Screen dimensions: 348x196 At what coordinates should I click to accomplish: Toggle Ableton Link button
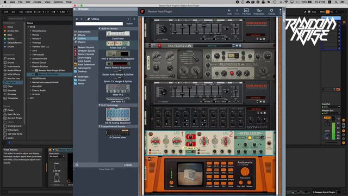coord(6,12)
